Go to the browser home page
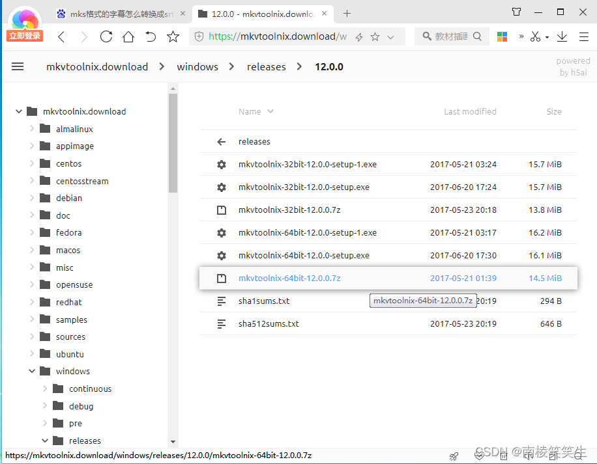This screenshot has width=597, height=464. (x=128, y=36)
